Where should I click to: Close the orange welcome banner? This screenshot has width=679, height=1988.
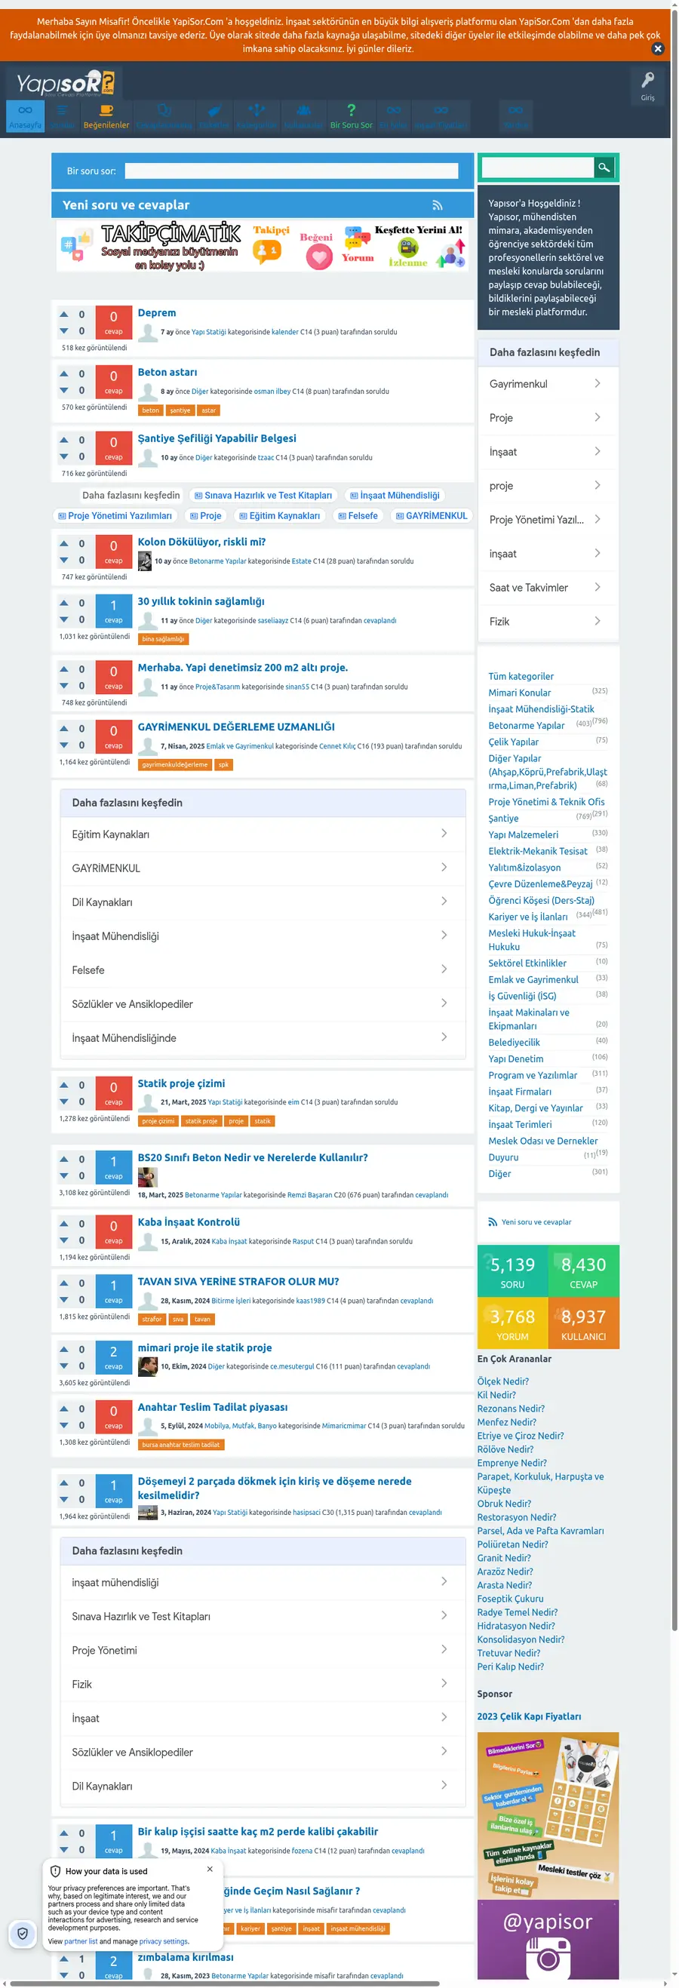pyautogui.click(x=657, y=48)
